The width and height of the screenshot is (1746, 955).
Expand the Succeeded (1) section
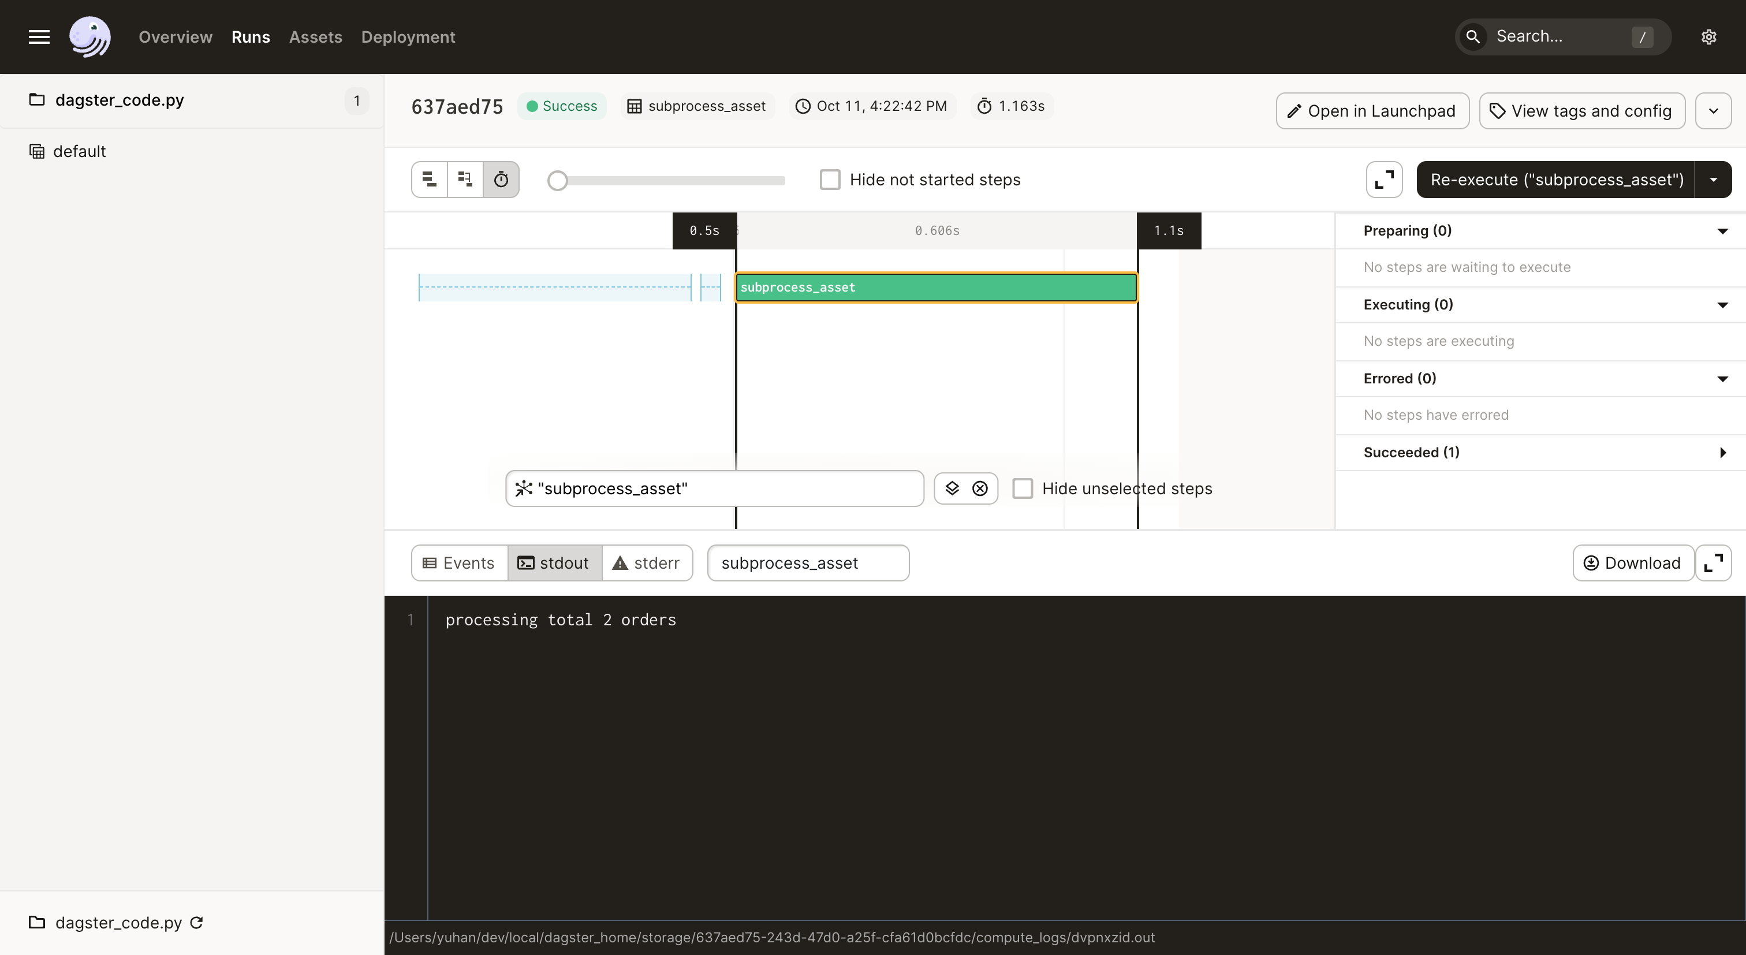[x=1722, y=452]
